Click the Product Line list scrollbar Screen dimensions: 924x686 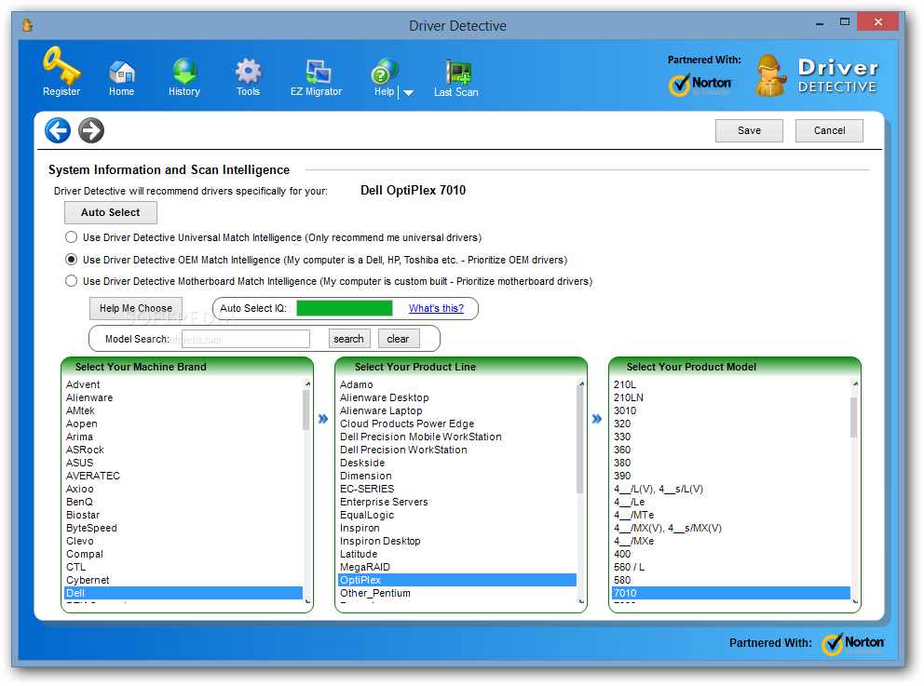click(x=580, y=441)
